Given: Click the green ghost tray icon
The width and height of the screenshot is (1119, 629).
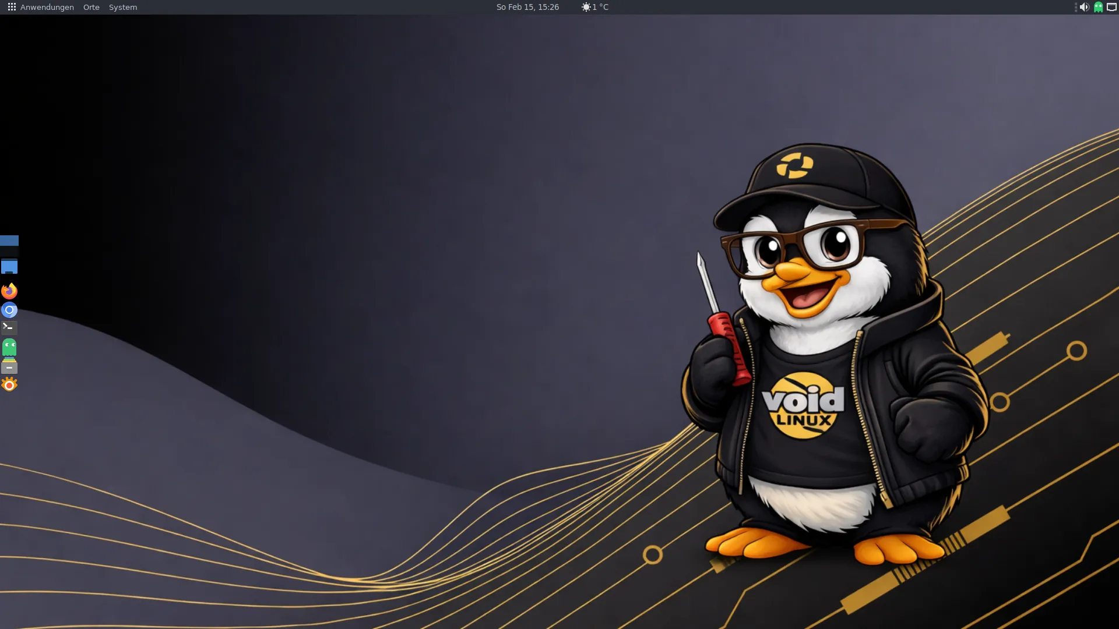Looking at the screenshot, I should (x=1098, y=7).
